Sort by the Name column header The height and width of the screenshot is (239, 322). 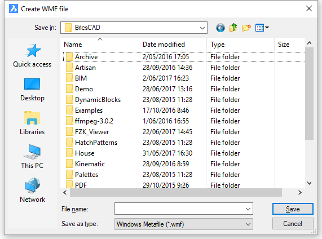click(x=73, y=45)
